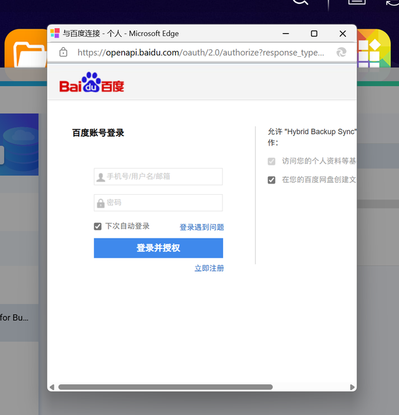Click the blue cloud database thumbnail on the left
399x415 pixels.
tap(19, 145)
